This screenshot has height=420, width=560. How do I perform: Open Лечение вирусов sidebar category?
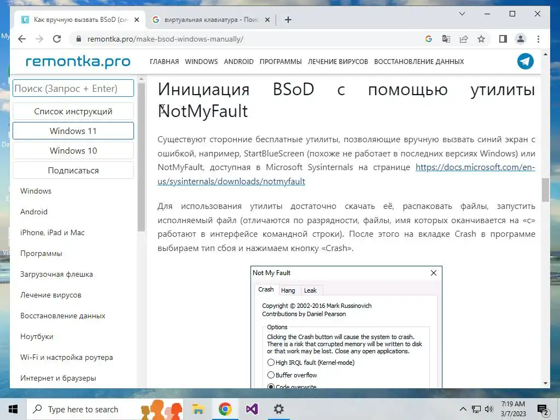coord(51,295)
